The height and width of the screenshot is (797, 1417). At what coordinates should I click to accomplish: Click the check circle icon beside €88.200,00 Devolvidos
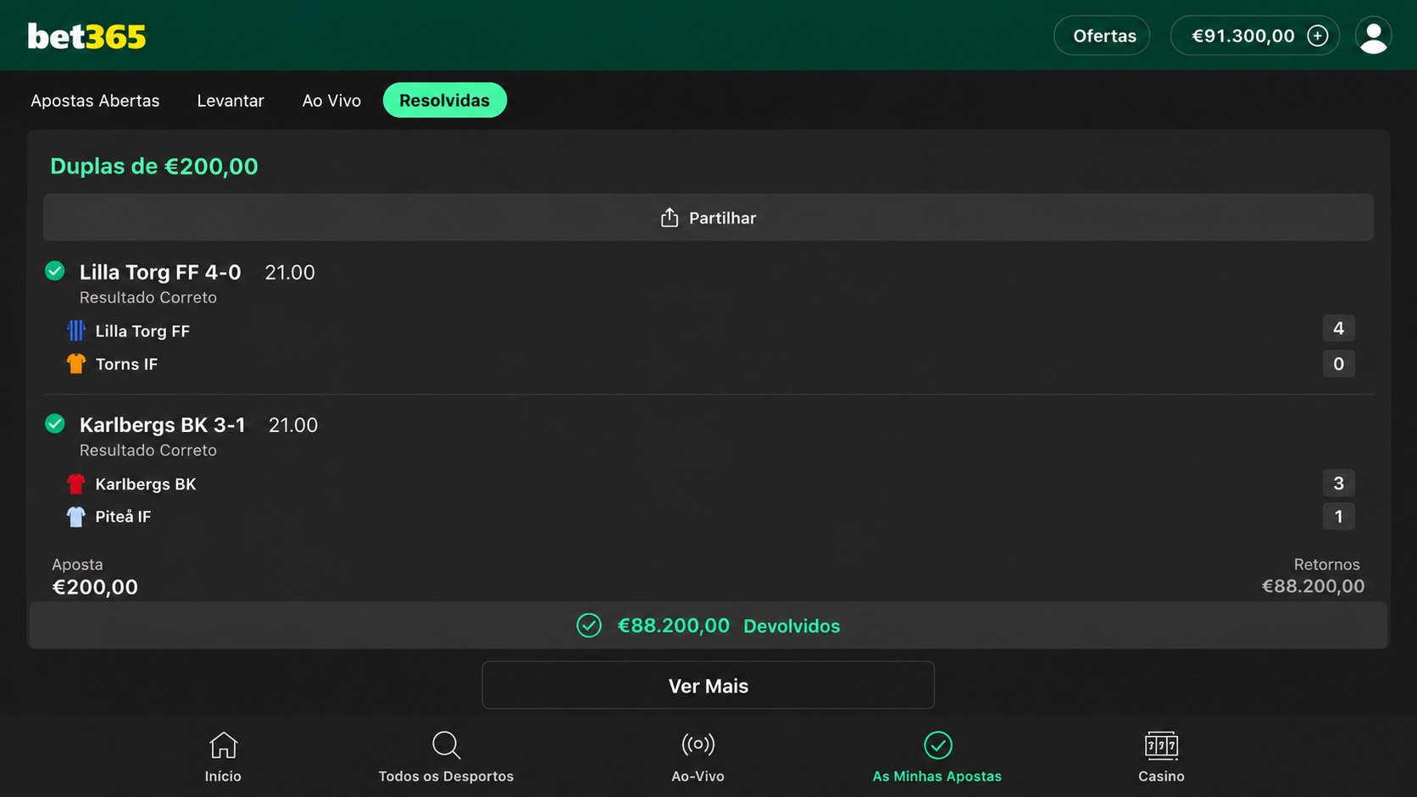(589, 625)
